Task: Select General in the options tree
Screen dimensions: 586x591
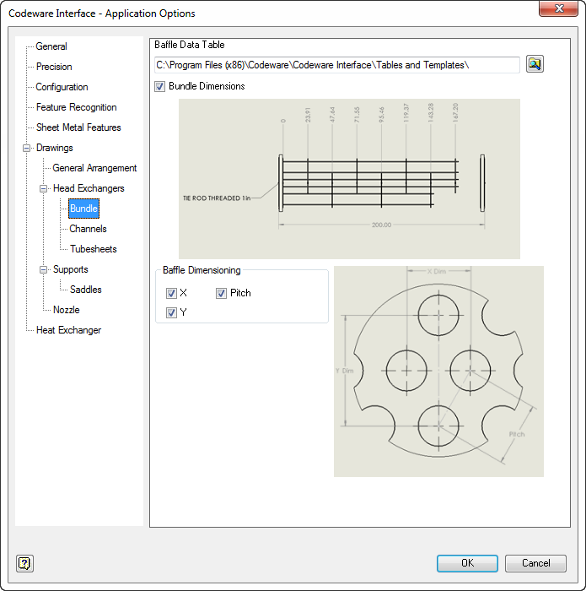Action: 51,46
